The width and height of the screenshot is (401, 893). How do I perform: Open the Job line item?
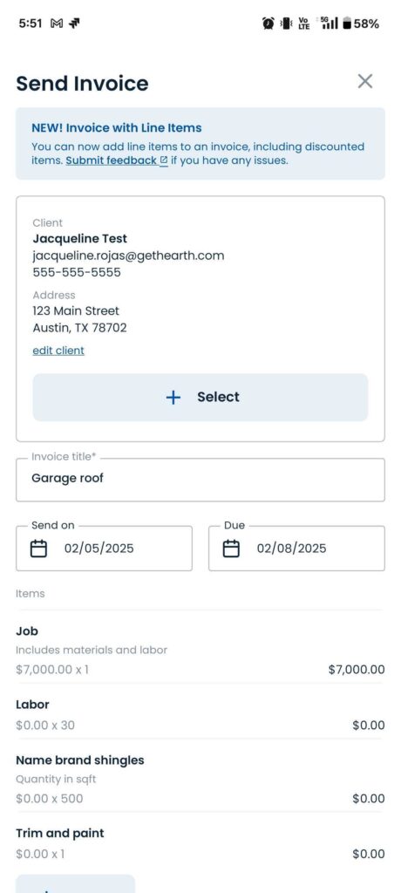(200, 651)
